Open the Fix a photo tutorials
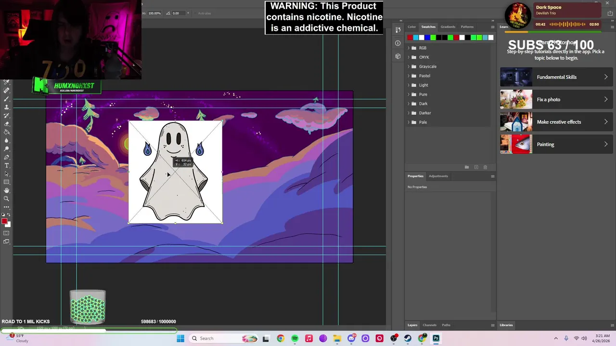 point(556,99)
